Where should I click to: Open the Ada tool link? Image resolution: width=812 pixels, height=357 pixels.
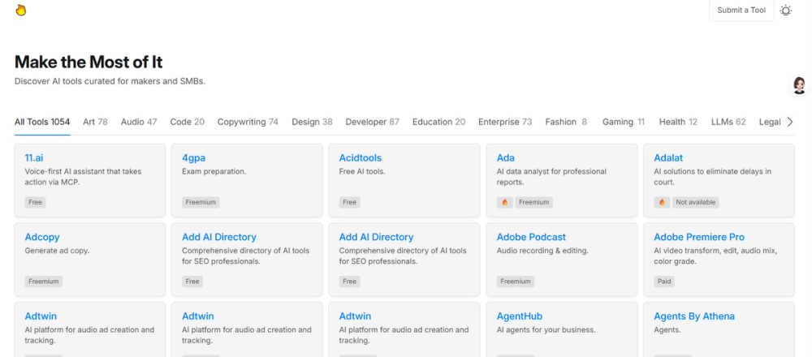505,157
